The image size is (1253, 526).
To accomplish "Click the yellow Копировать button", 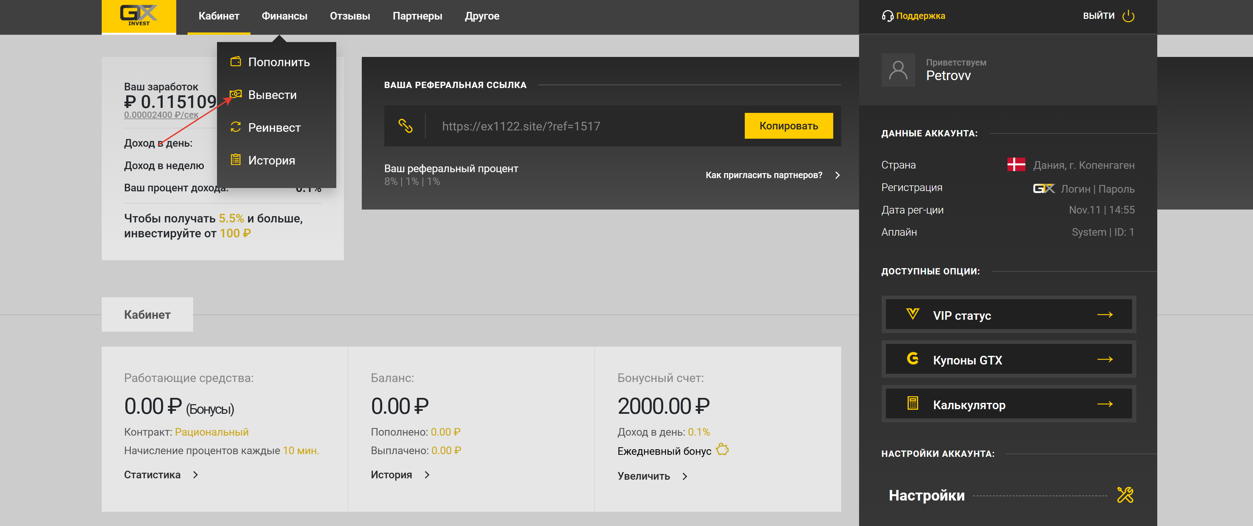I will [x=789, y=126].
